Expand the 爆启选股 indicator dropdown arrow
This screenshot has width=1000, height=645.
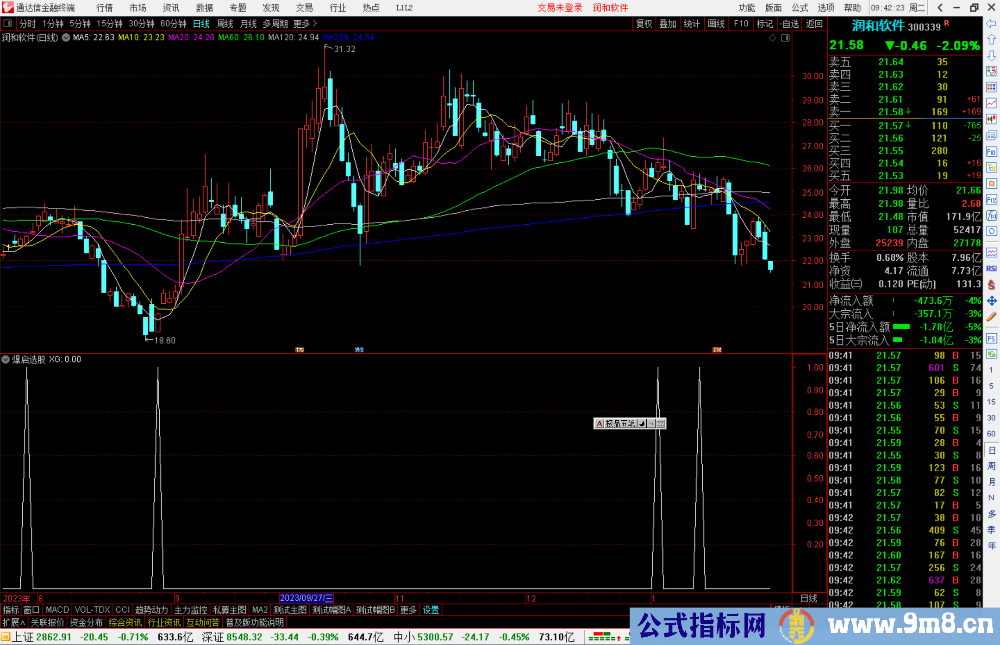(x=6, y=359)
